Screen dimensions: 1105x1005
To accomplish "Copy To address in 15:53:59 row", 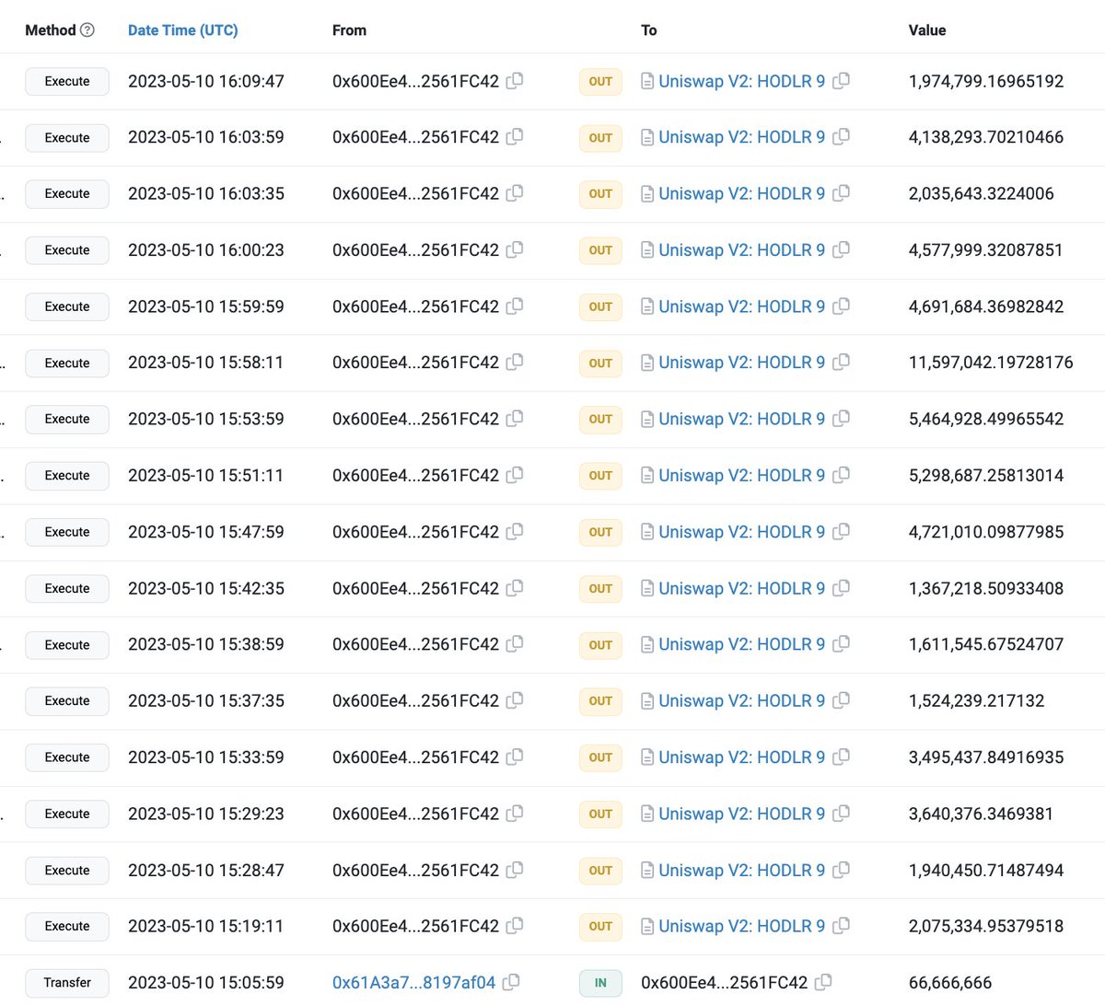I will [841, 419].
